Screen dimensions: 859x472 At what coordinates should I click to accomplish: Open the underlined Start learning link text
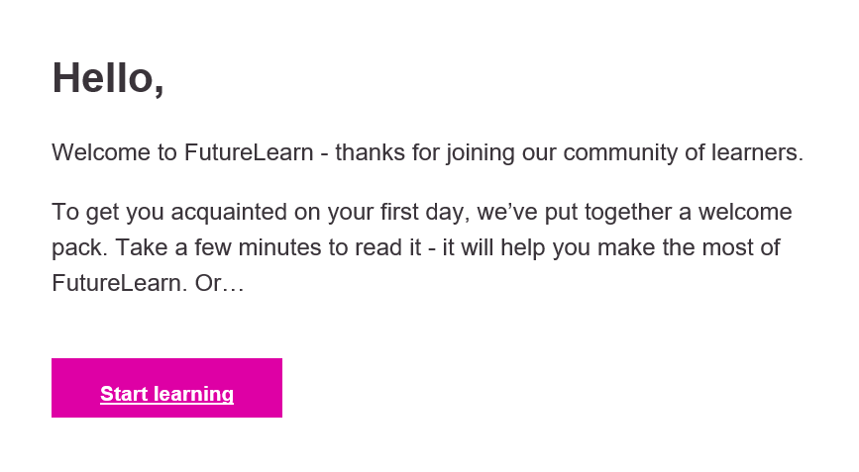166,394
